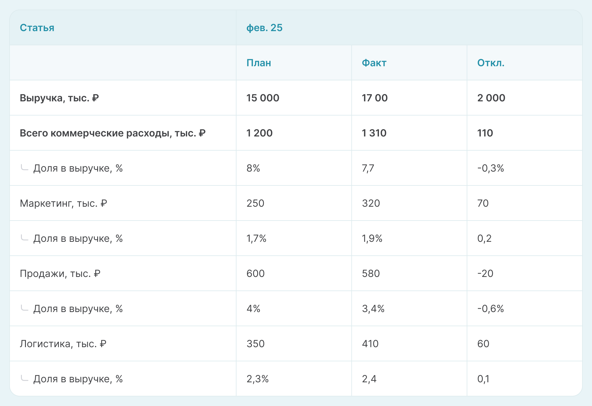
Task: Select the -0,6% deviation cell
Action: [x=491, y=309]
